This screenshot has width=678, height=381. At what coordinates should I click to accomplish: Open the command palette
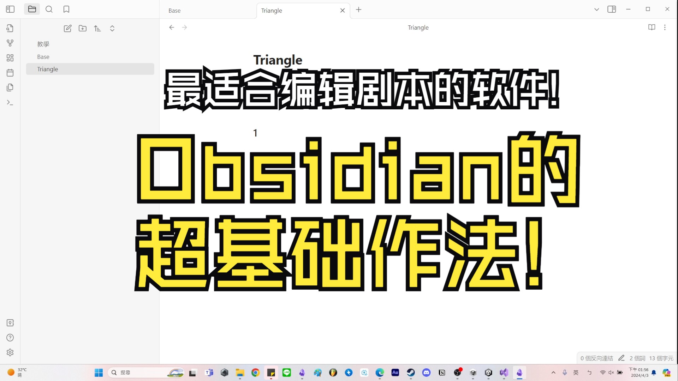point(10,102)
